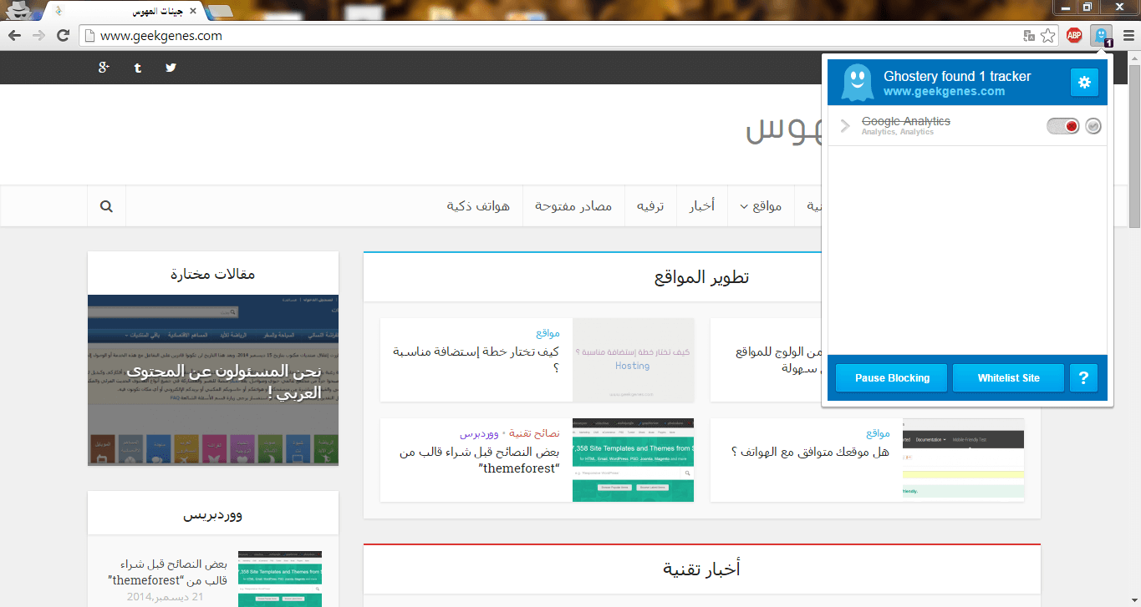Toggle the Google Analytics whitelist checkmark
Screen dimensions: 1141x607
click(1093, 126)
